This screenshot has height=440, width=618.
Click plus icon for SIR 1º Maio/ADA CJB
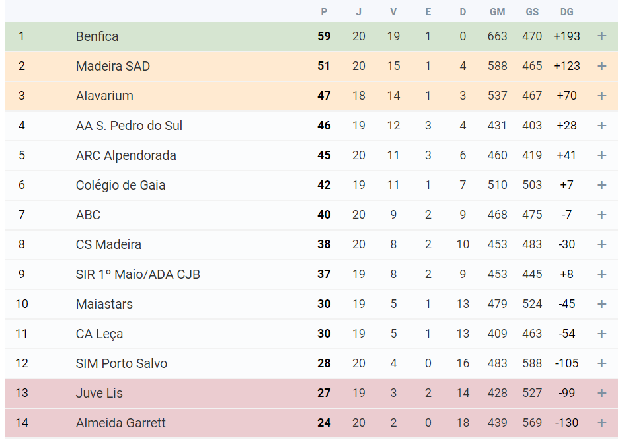pos(601,274)
